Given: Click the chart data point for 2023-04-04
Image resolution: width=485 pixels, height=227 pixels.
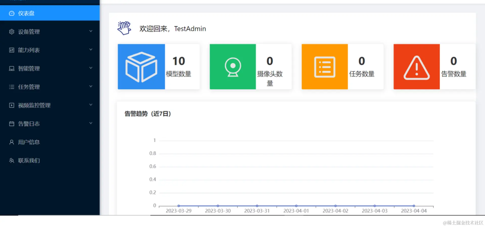Looking at the screenshot, I should [414, 206].
